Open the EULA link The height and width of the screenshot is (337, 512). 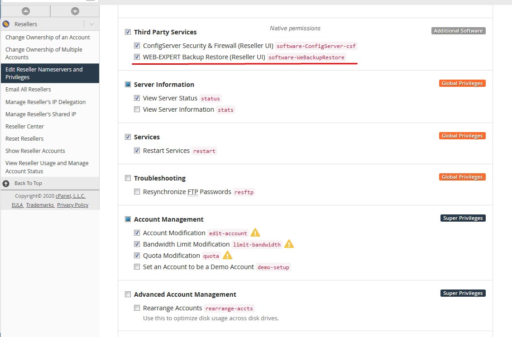[x=18, y=205]
